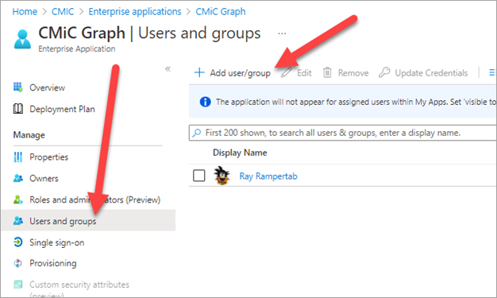Open Enterprise applications breadcrumb
This screenshot has height=298, width=497.
[135, 12]
